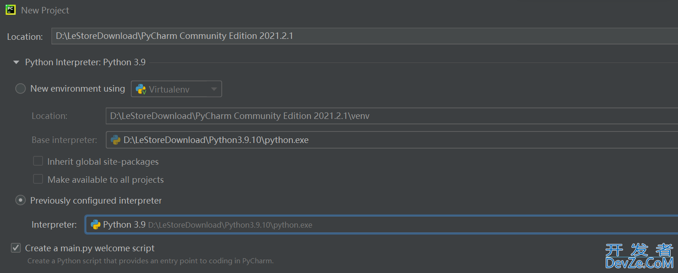This screenshot has width=678, height=273.
Task: Click the Base interpreter: label
Action: (65, 140)
